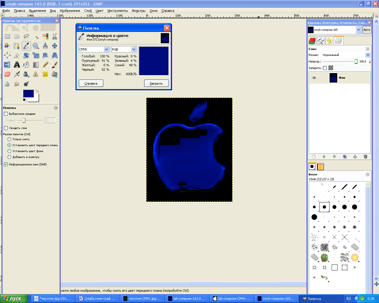Viewport: 379px width, 303px height.
Task: Choose 'Добавить в палитру' radio option
Action: pos(9,157)
